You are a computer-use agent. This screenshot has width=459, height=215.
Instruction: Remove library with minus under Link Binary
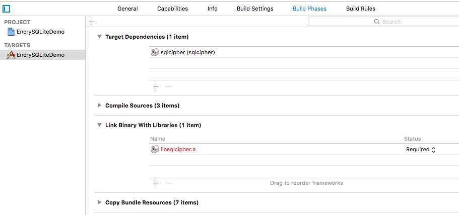point(168,183)
